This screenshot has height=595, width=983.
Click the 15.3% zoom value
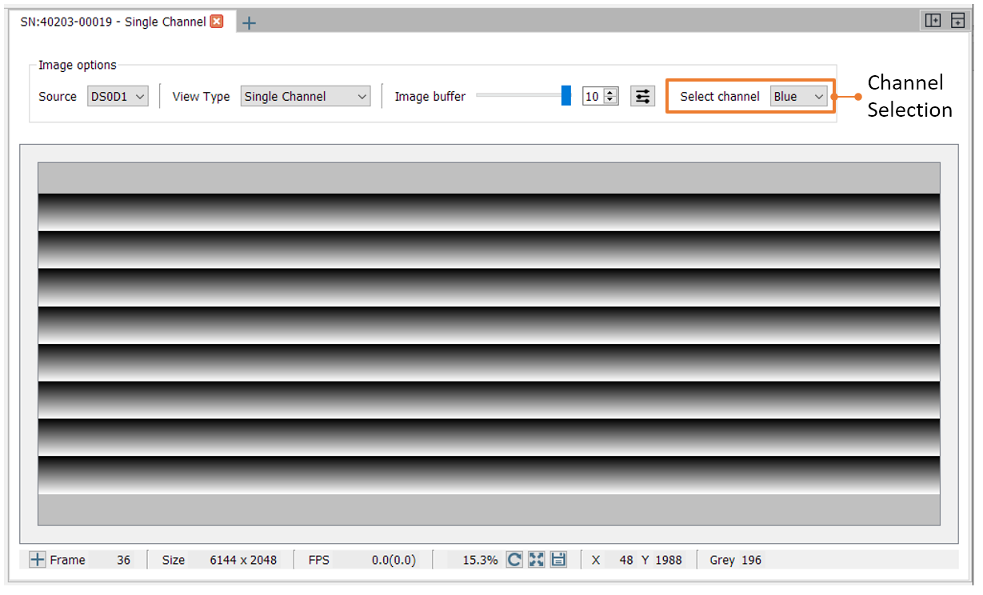pos(480,560)
